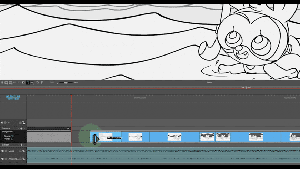
Task: Click the lock icon on the Music track
Action: [x=20, y=151]
